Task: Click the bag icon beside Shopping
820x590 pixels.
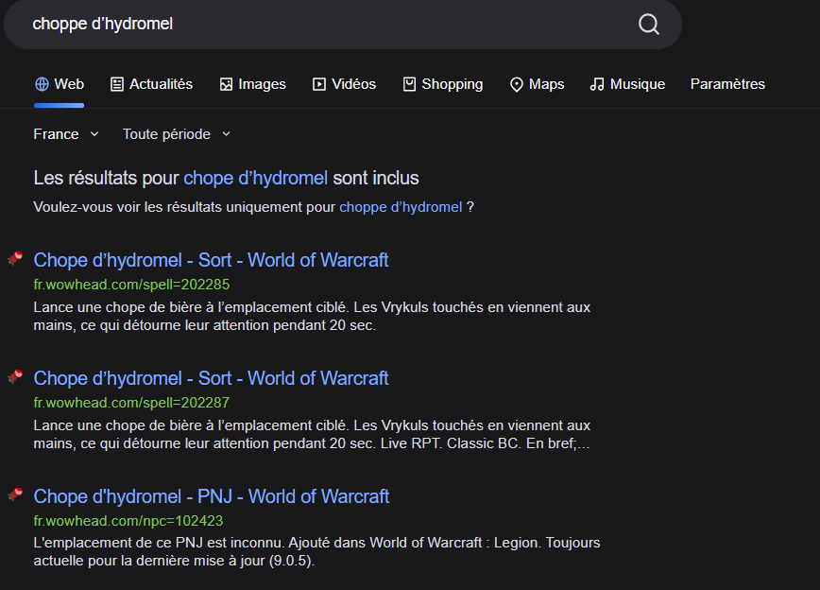Action: (409, 84)
